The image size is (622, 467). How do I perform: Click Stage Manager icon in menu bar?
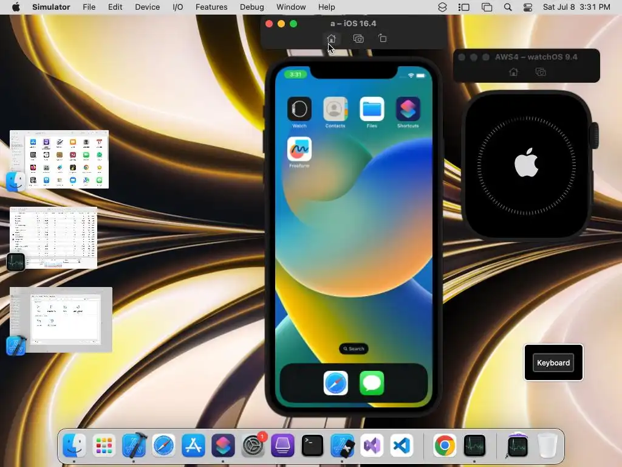[x=463, y=7]
